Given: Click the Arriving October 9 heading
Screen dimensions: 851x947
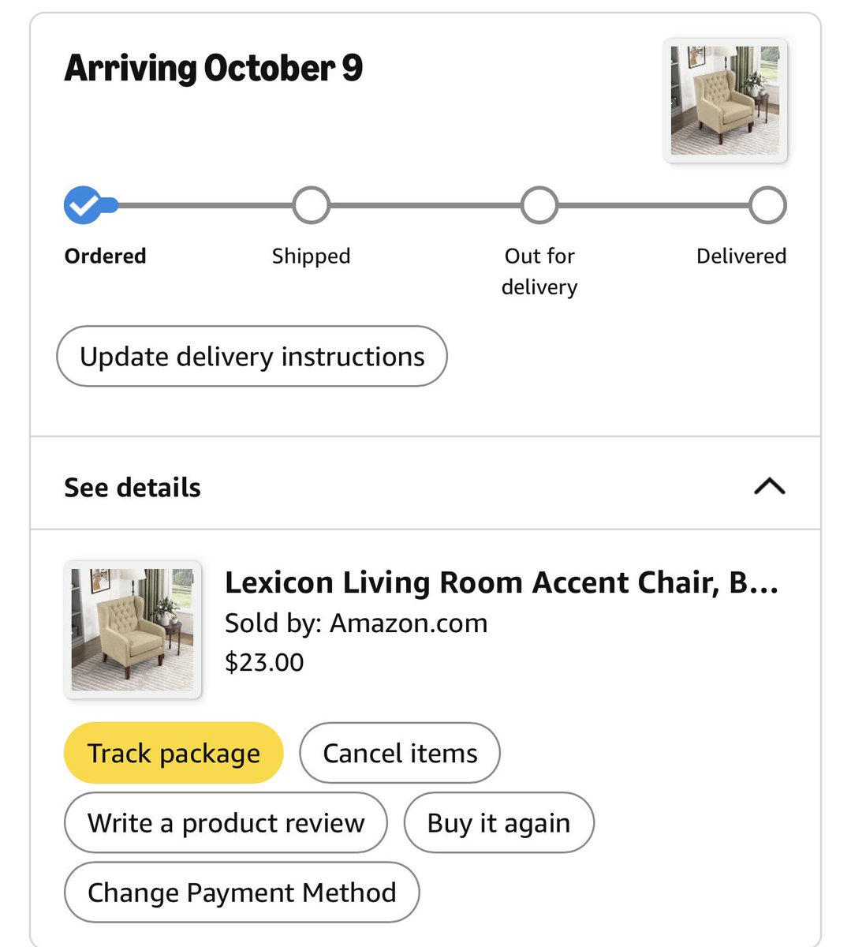Looking at the screenshot, I should point(214,68).
